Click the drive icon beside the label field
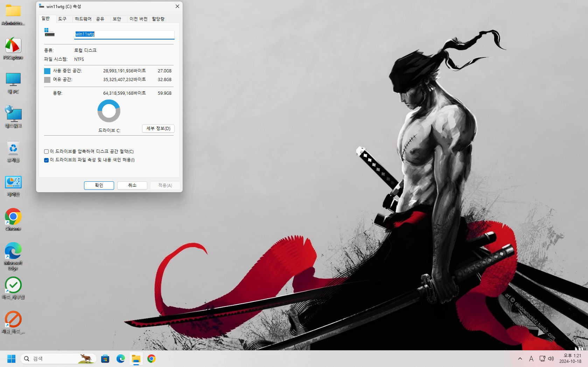588x367 pixels. (49, 32)
